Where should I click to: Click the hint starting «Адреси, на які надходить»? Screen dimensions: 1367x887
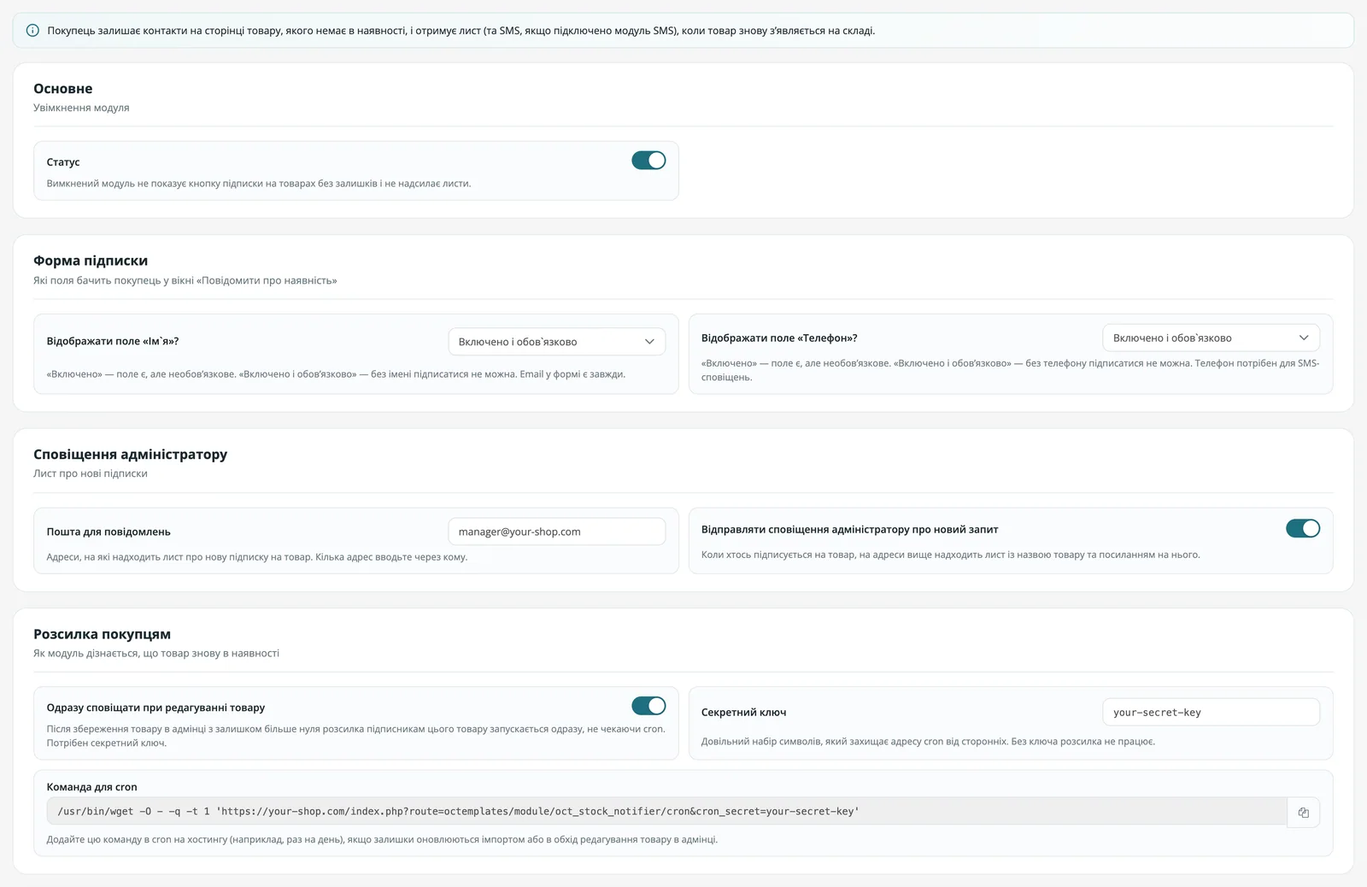pyautogui.click(x=257, y=557)
